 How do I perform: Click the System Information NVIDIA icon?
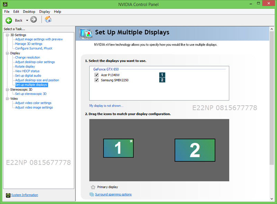click(8, 195)
